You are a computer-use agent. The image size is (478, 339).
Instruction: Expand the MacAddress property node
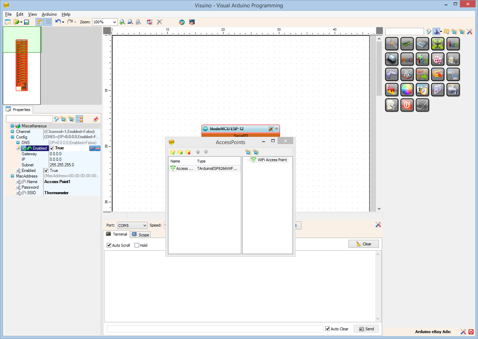(x=13, y=176)
